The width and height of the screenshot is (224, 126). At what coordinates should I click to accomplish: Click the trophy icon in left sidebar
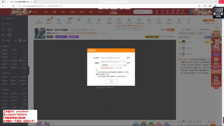3,40
